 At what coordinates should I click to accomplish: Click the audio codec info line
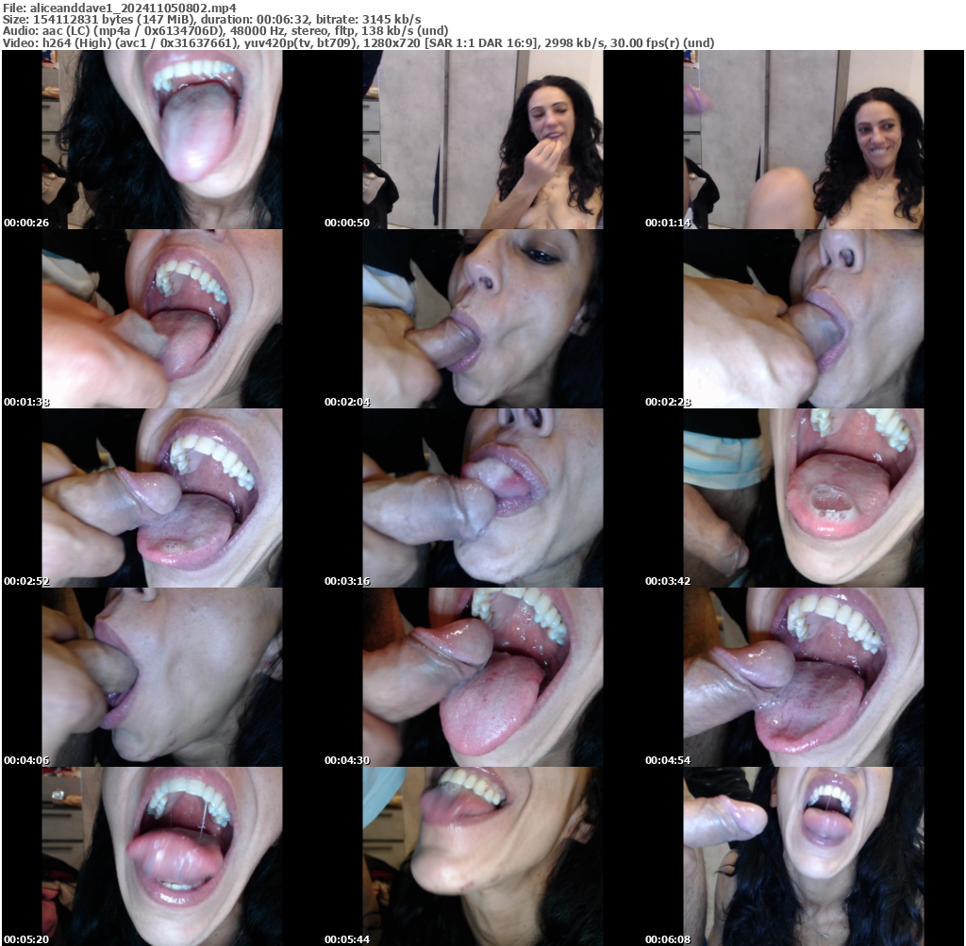tap(226, 30)
